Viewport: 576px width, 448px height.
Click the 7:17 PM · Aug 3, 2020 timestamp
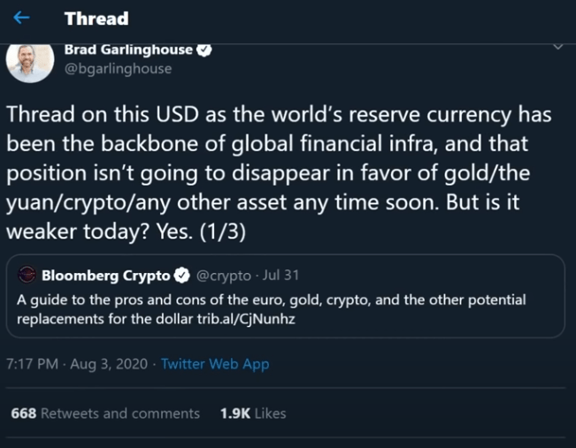pyautogui.click(x=77, y=364)
